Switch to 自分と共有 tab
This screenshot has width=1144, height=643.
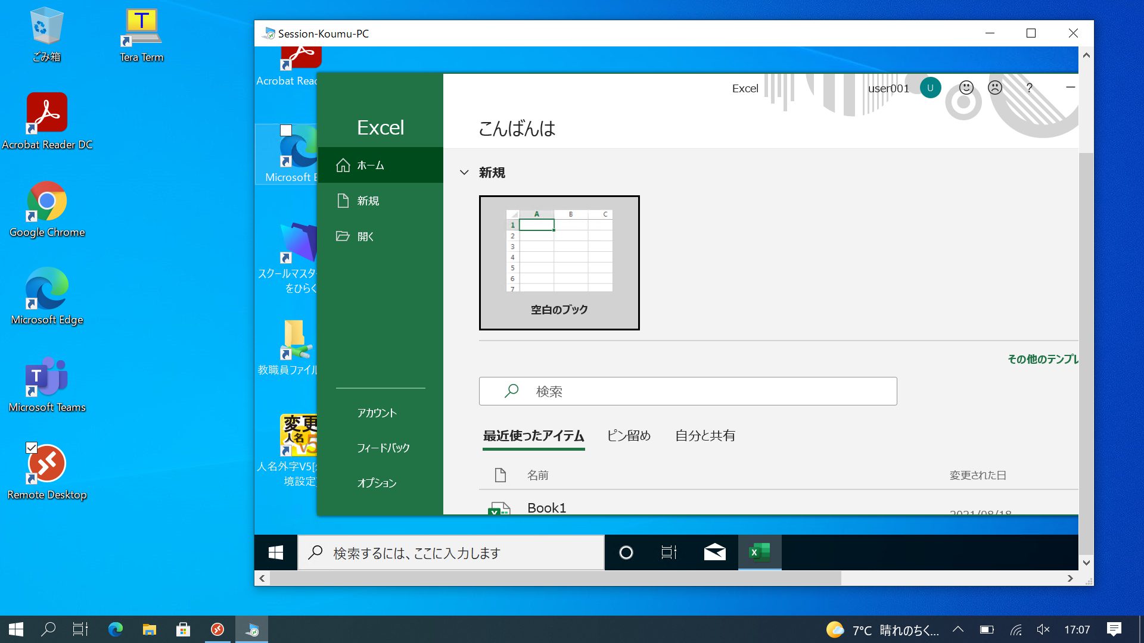click(705, 436)
